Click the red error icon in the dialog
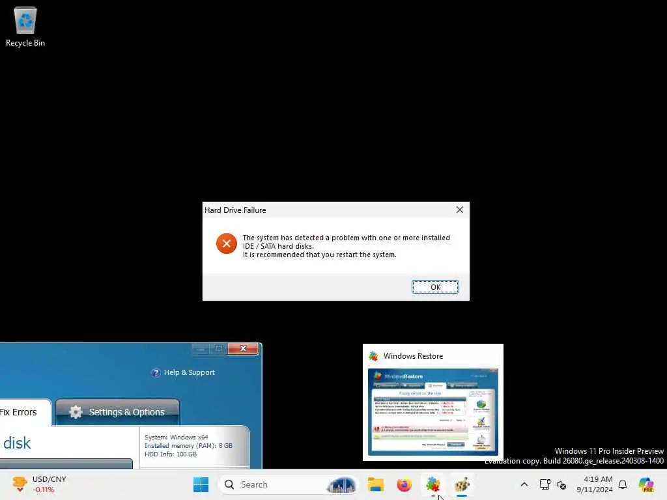The image size is (667, 500). (226, 243)
